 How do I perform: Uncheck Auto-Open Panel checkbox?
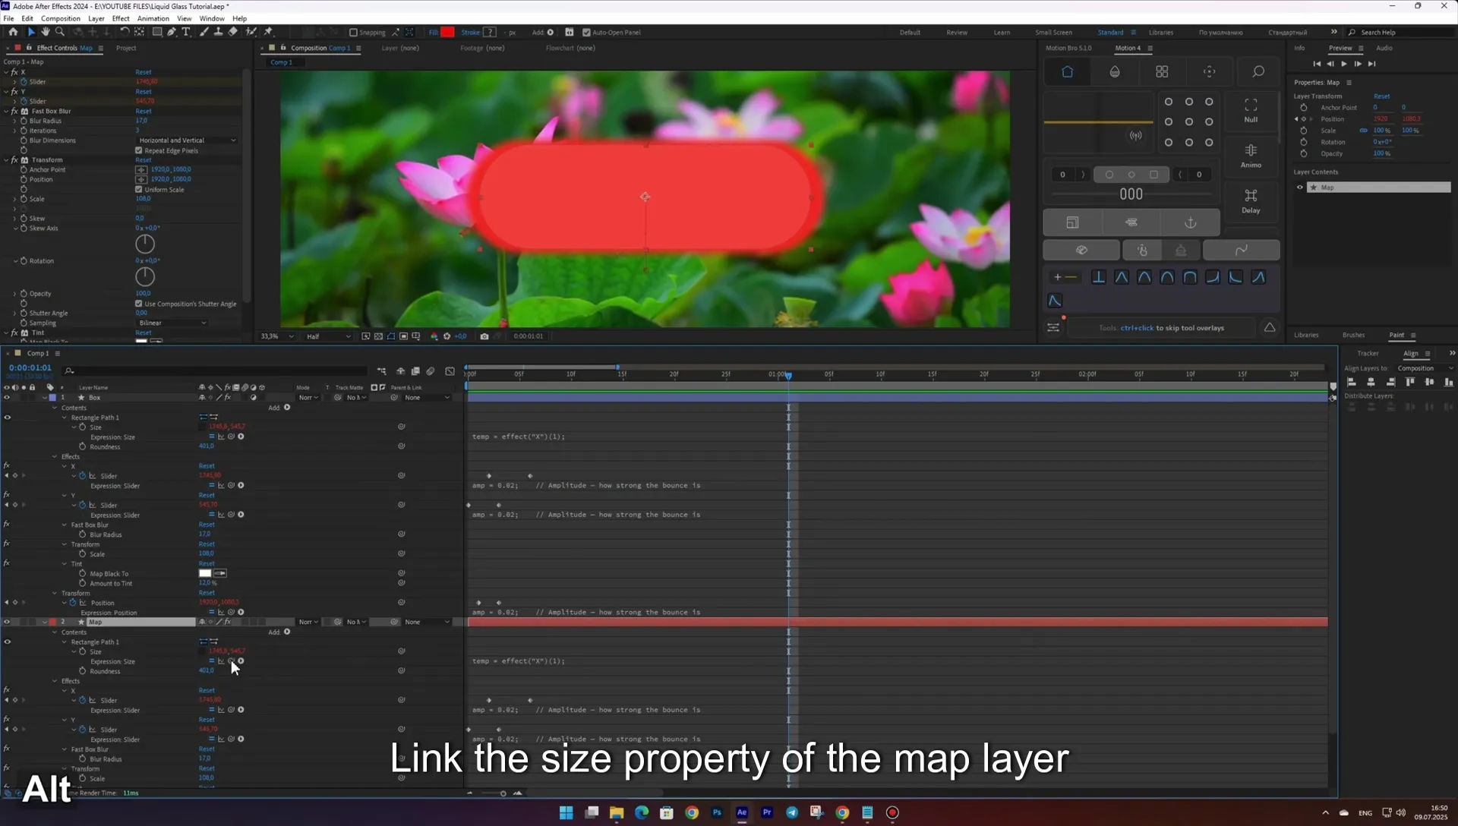point(586,33)
